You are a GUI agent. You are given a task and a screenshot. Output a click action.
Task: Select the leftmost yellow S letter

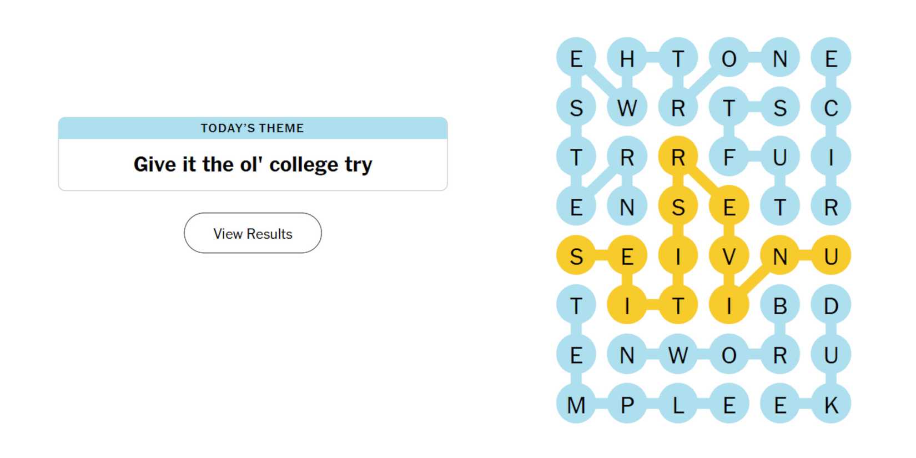click(576, 255)
